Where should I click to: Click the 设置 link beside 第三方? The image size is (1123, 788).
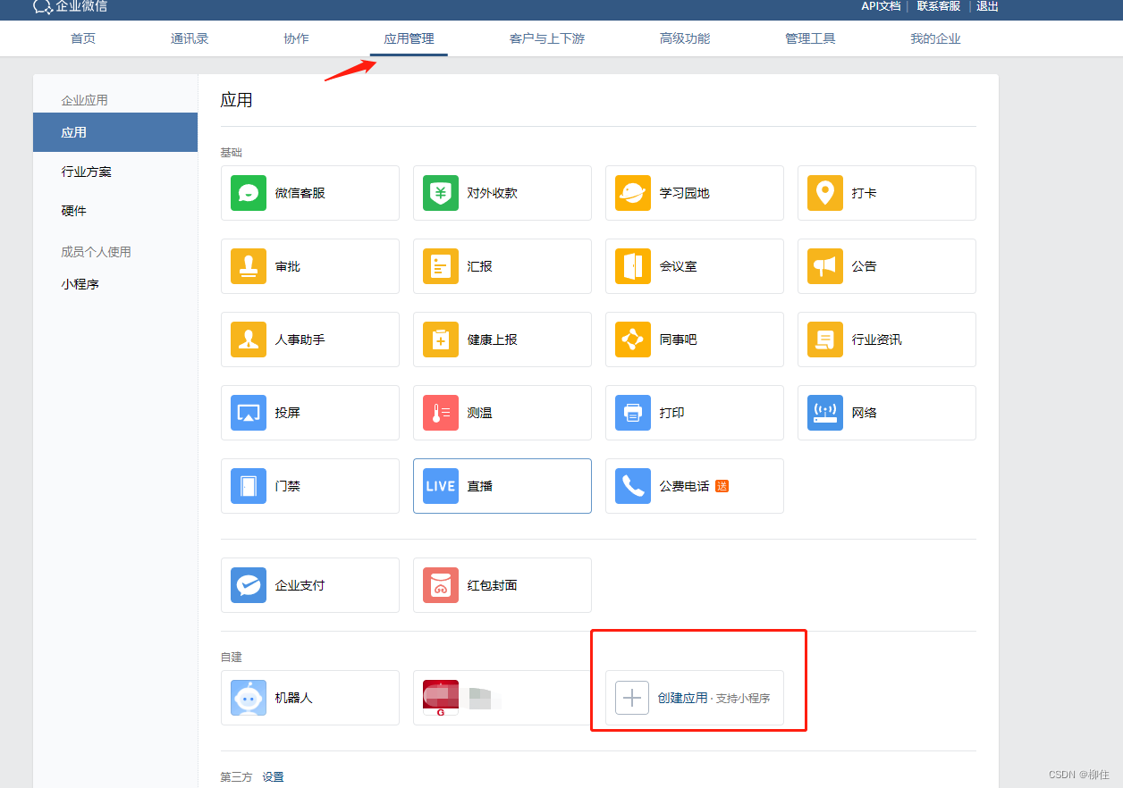[x=273, y=777]
